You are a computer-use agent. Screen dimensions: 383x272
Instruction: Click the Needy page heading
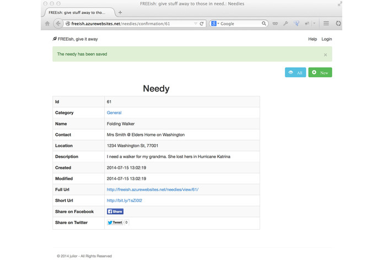[x=156, y=89]
